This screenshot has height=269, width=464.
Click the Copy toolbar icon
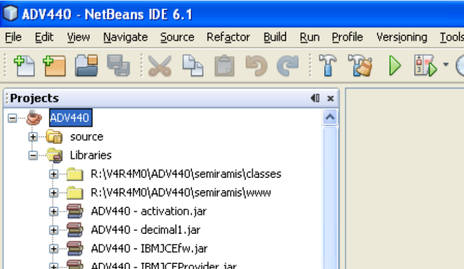(192, 66)
